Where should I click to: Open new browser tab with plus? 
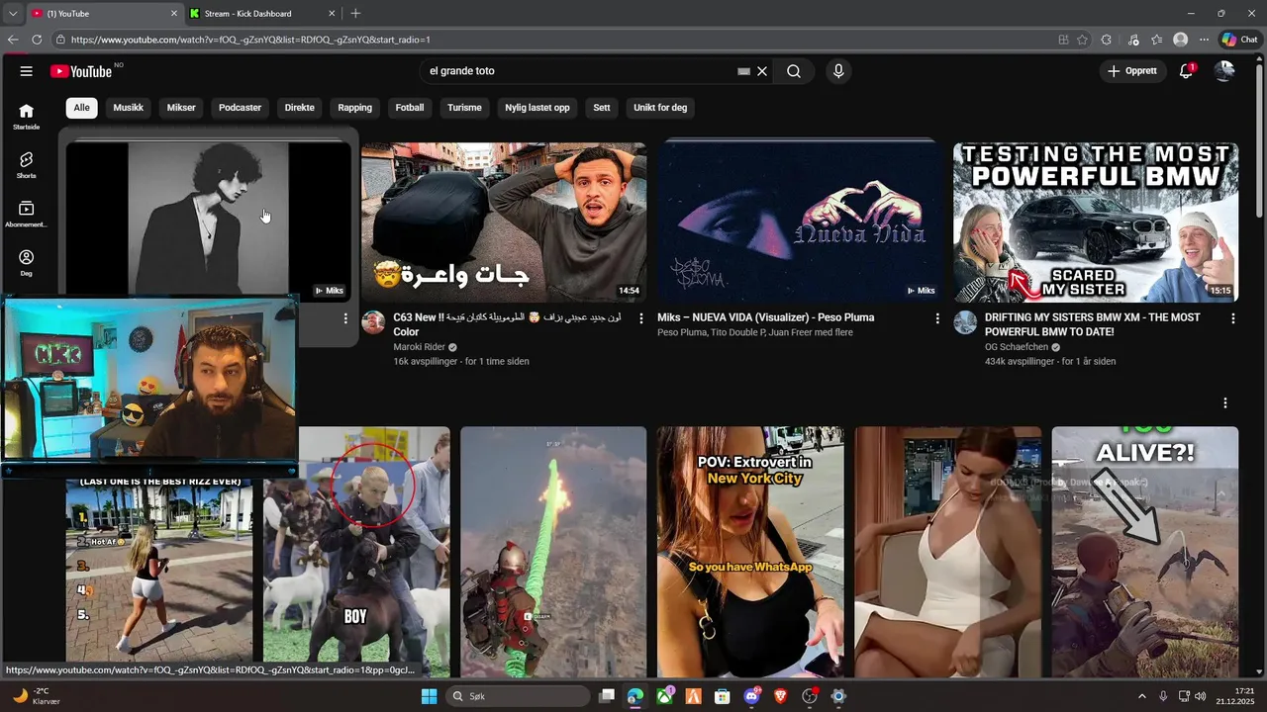355,13
